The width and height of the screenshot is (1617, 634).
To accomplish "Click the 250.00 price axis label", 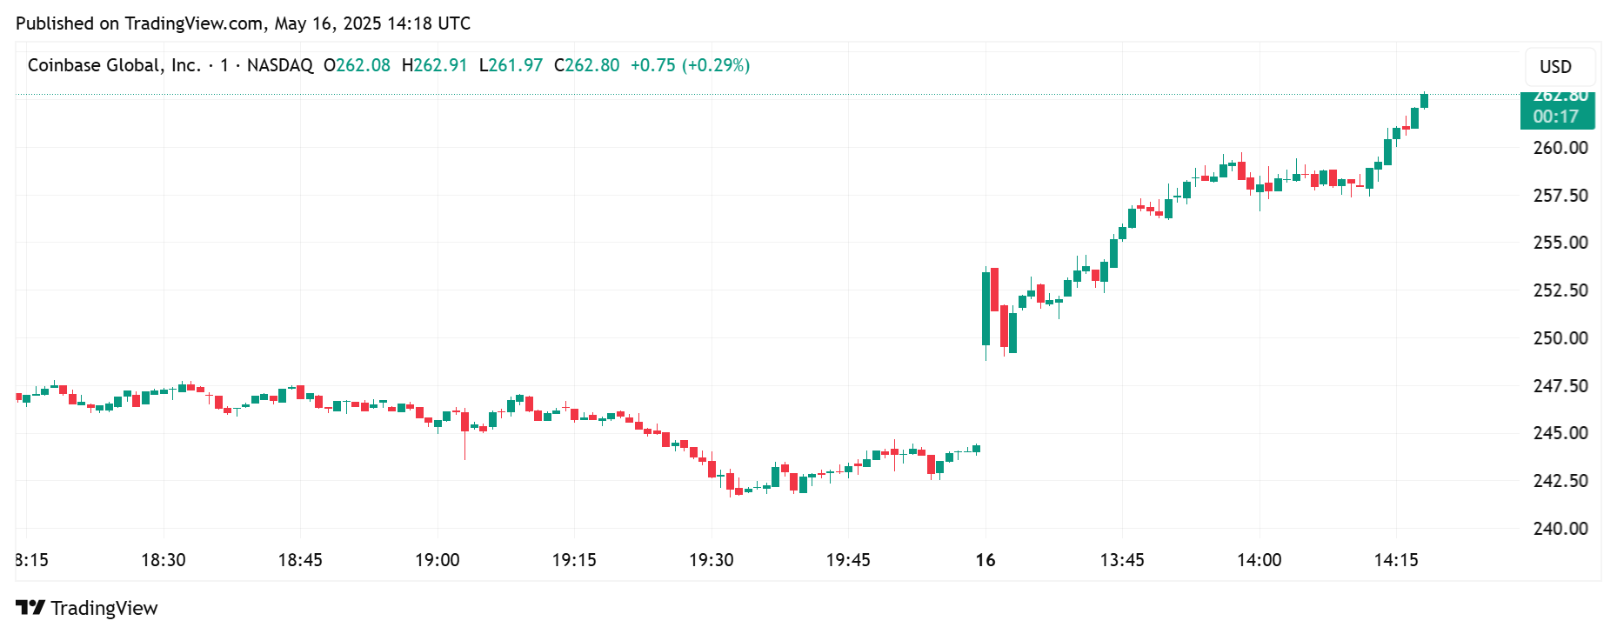I will tap(1560, 337).
